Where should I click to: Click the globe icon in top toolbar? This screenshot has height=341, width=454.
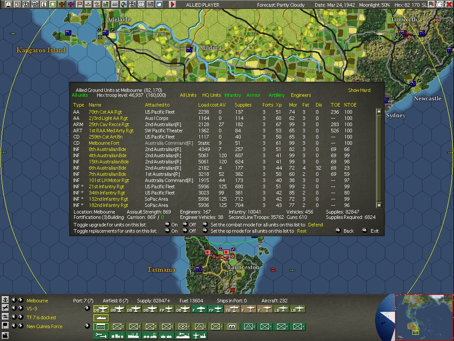click(x=123, y=4)
